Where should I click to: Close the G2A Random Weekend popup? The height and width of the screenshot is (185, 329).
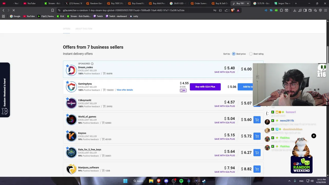coord(314,136)
